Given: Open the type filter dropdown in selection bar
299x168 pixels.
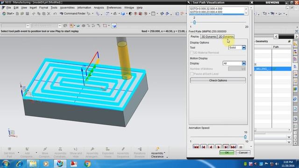Looking at the screenshot, I should click(28, 26).
